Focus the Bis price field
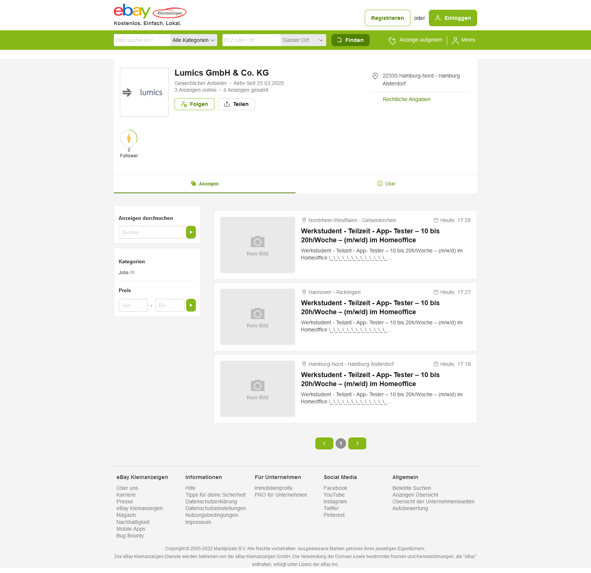The width and height of the screenshot is (591, 573). (x=170, y=305)
